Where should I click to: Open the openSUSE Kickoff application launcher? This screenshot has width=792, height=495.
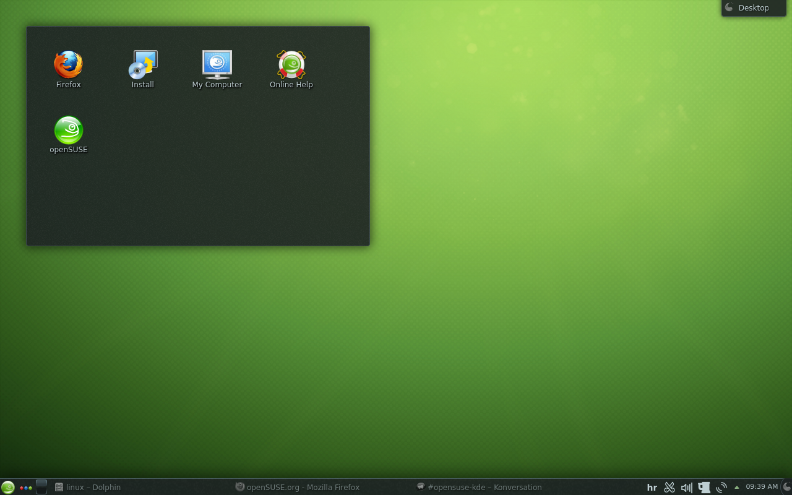[7, 487]
